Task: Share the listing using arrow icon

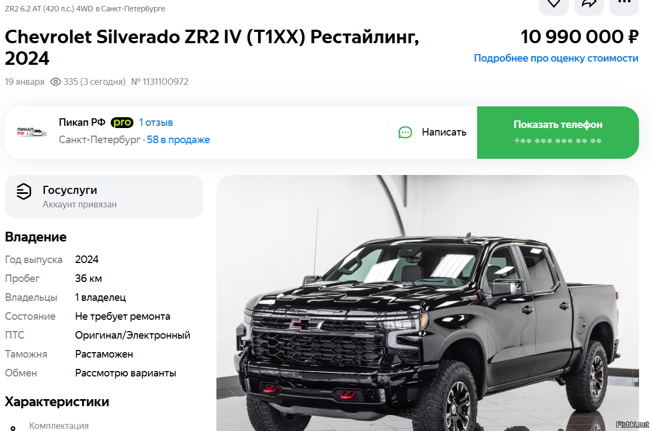Action: [x=589, y=5]
